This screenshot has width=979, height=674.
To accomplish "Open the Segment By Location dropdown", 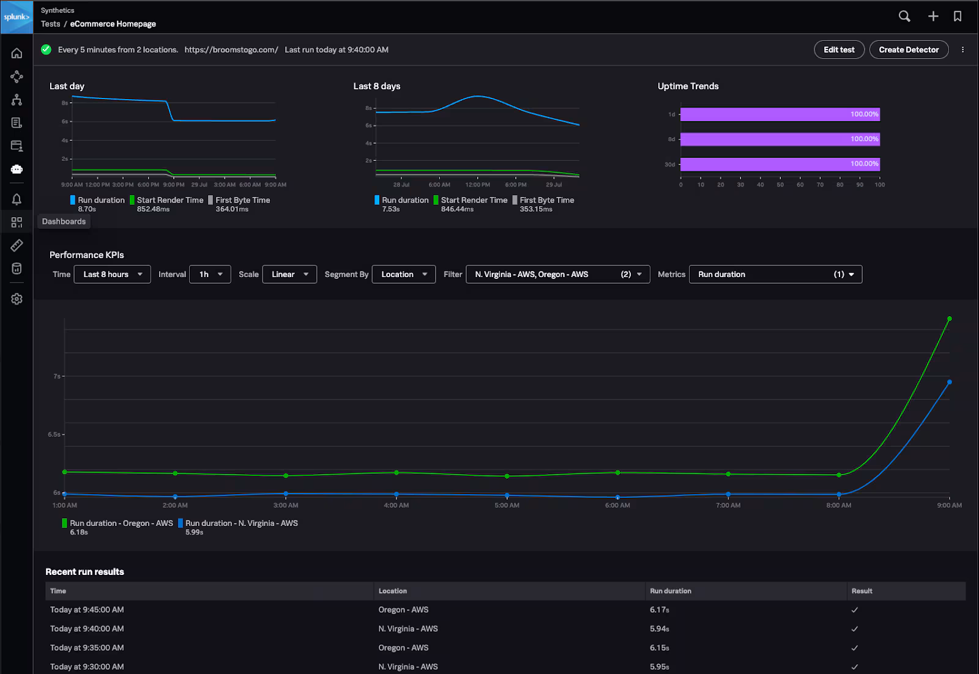I will tap(404, 275).
